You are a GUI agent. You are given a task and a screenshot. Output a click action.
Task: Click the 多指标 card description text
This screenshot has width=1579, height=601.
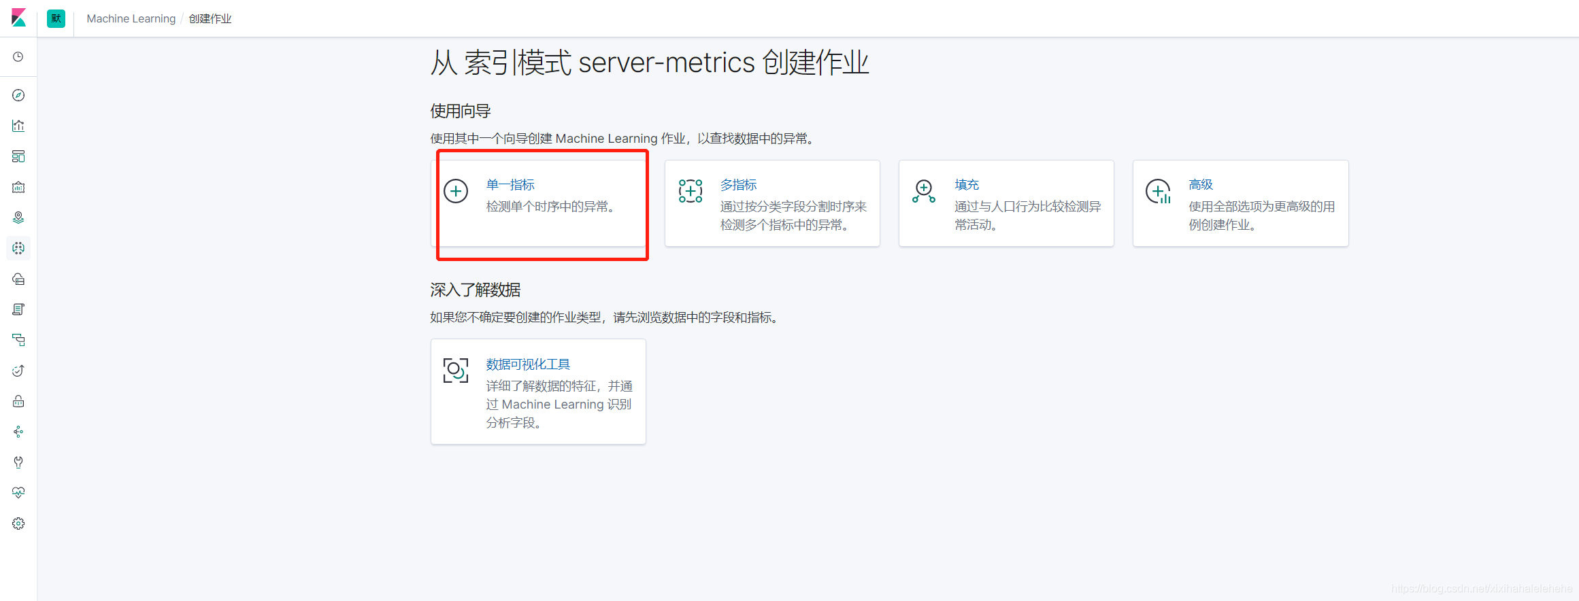pos(793,216)
